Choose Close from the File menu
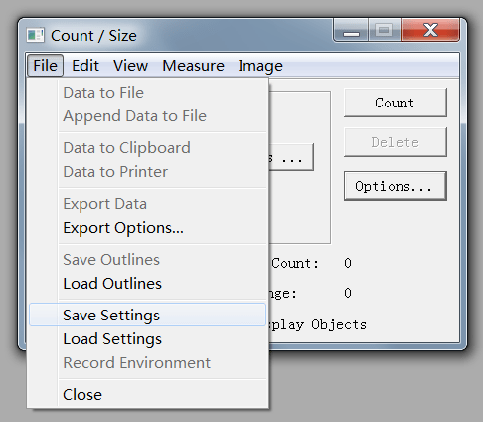 point(147,395)
